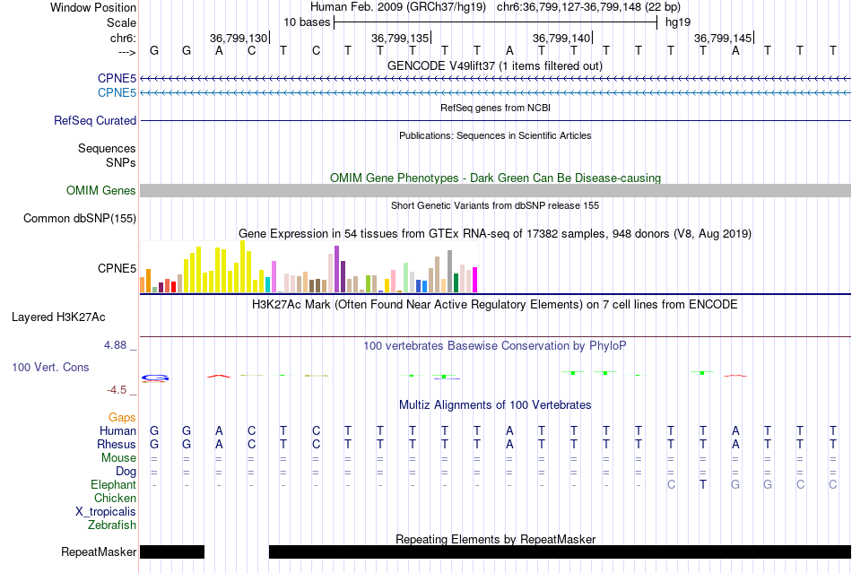852x573 pixels.
Task: Click the Zebrafish species label
Action: pos(112,525)
